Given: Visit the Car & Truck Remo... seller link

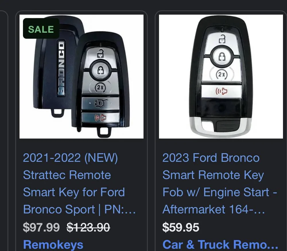Looking at the screenshot, I should pos(220,244).
